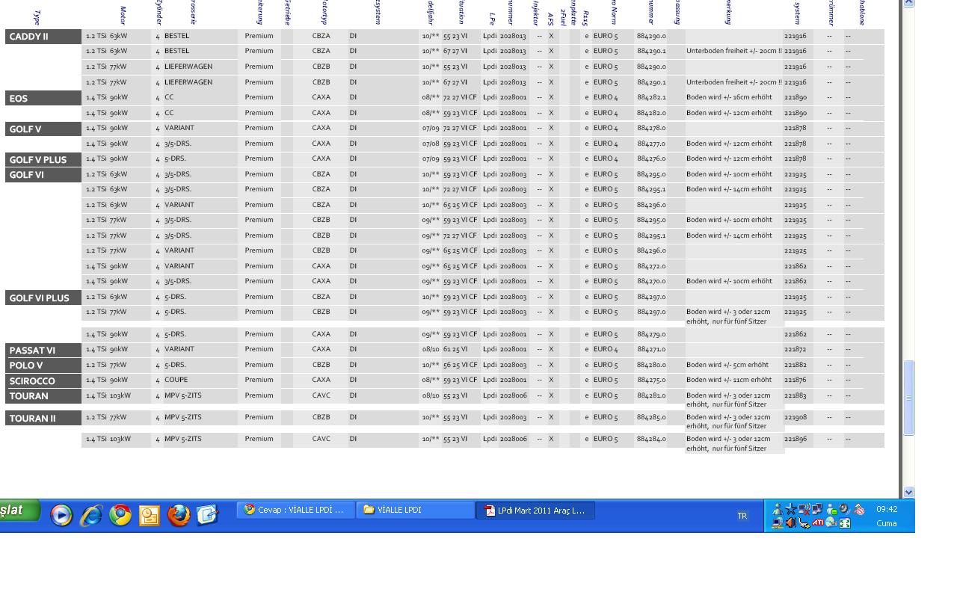Click the 'Boden wird +/- 5cm erhöht' remark
The height and width of the screenshot is (598, 957).
click(727, 365)
